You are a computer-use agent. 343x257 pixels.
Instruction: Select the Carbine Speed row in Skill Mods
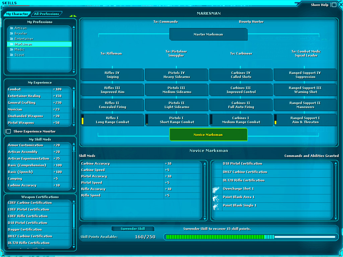point(141,170)
